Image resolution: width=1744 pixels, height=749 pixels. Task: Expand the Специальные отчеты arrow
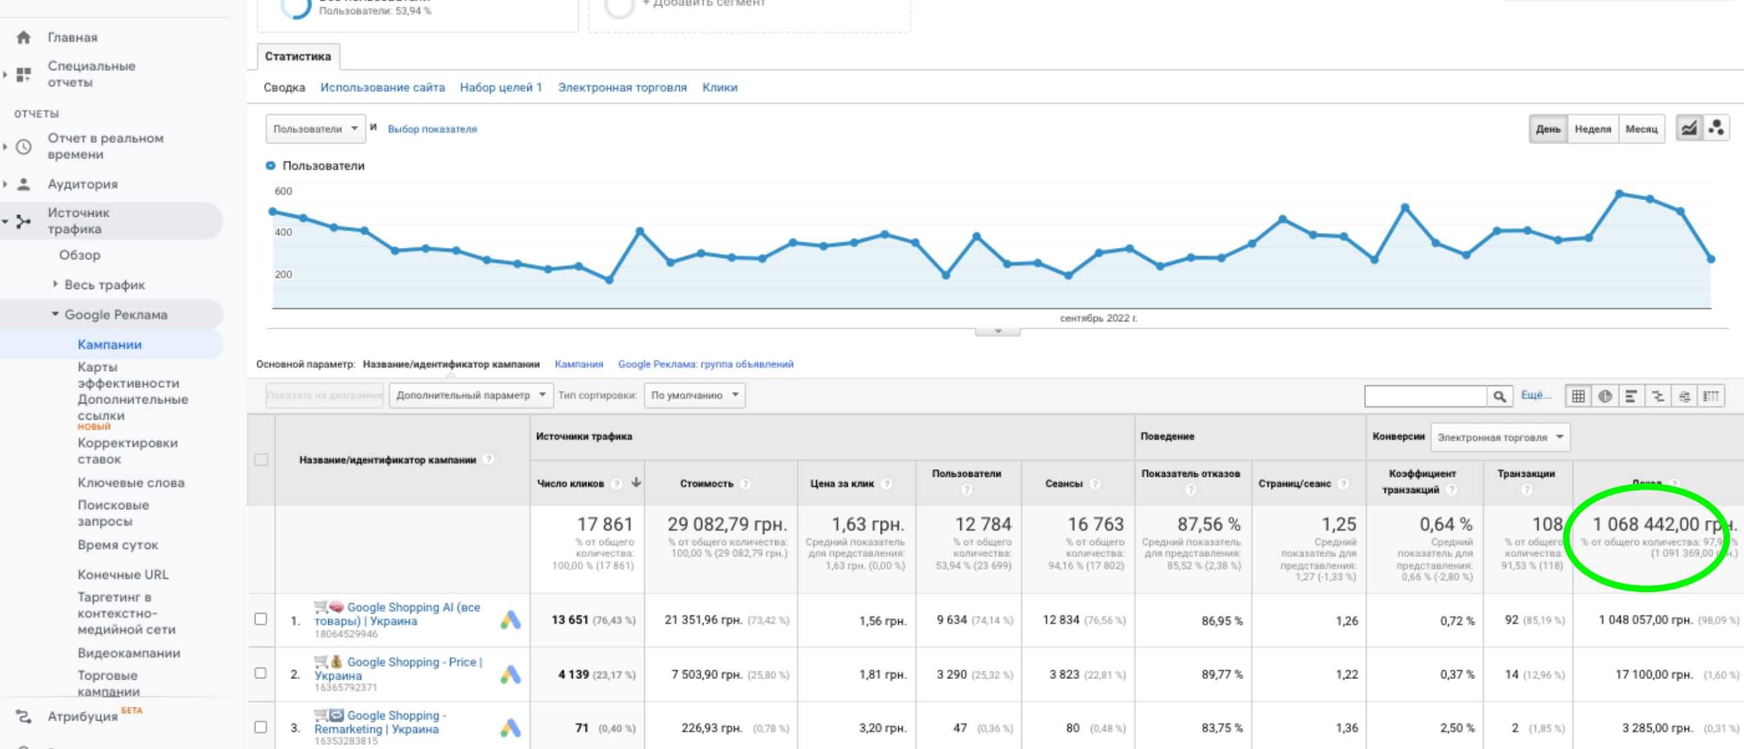(5, 74)
